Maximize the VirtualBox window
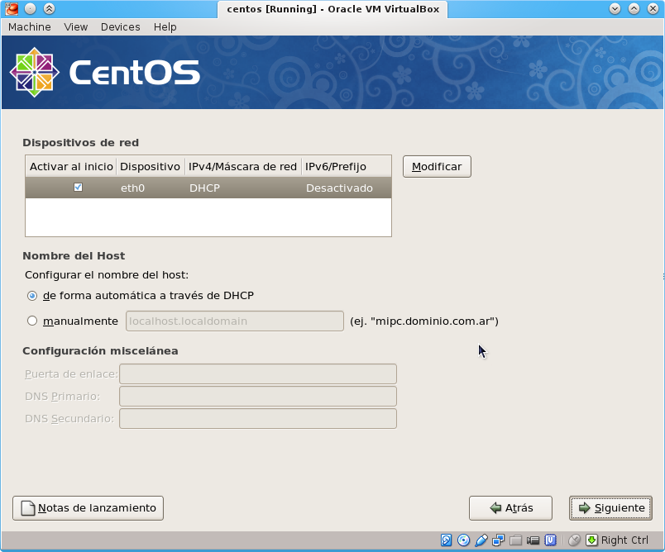665x552 pixels. pos(634,8)
